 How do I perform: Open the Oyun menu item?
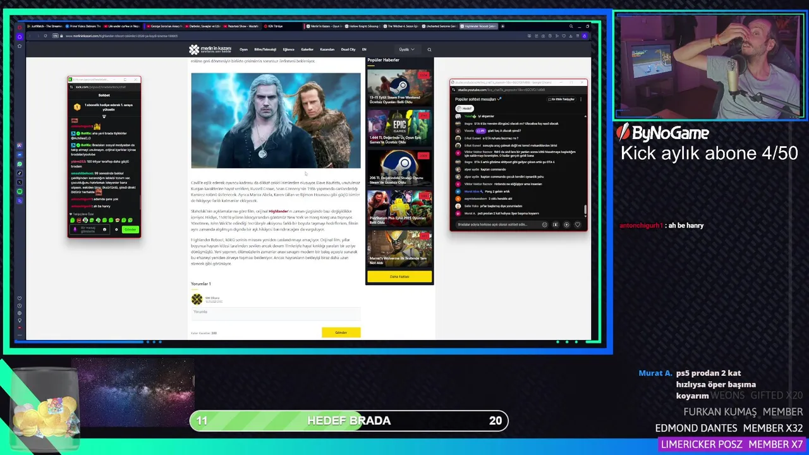pos(243,49)
